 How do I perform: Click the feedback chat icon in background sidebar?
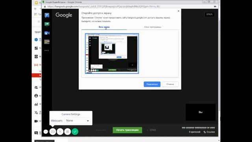pyautogui.click(x=36, y=133)
